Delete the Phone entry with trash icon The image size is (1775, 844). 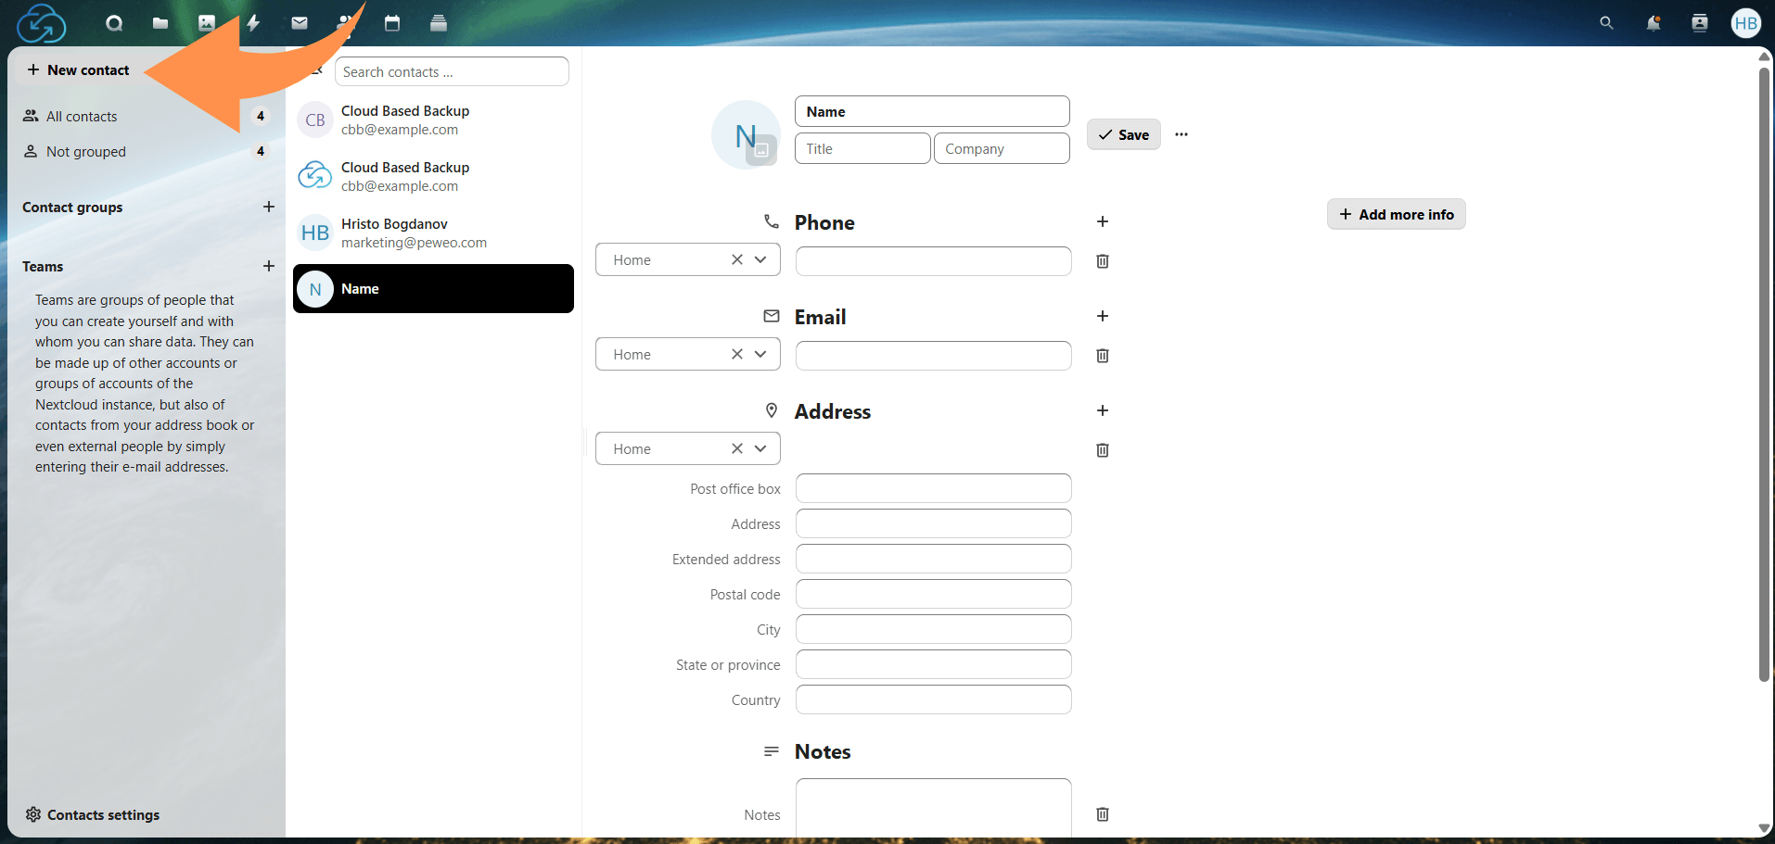[1102, 261]
